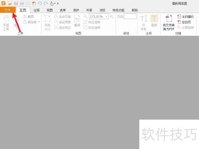Viewport: 199px width, 149px height.
Task: Open the 特色功能 tab
Action: pyautogui.click(x=119, y=10)
